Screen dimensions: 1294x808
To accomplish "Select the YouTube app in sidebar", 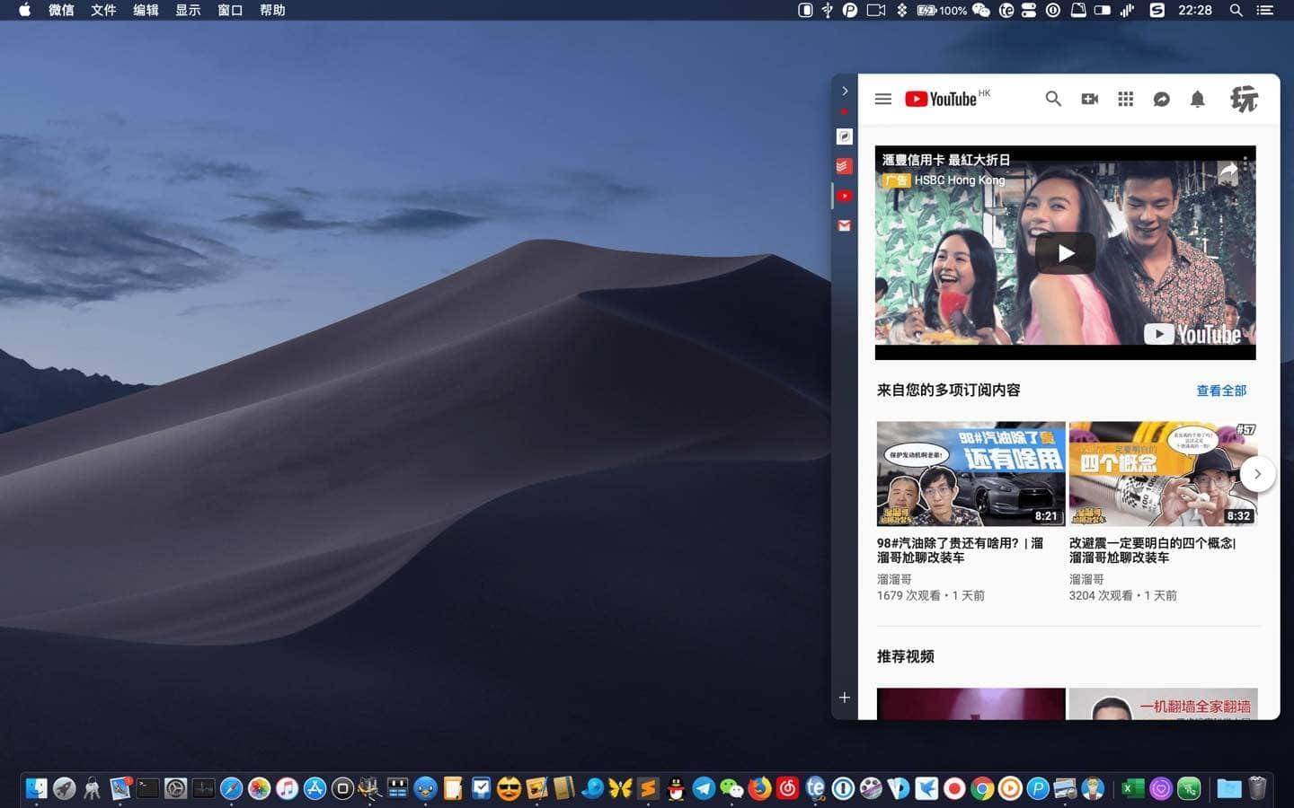I will [844, 196].
